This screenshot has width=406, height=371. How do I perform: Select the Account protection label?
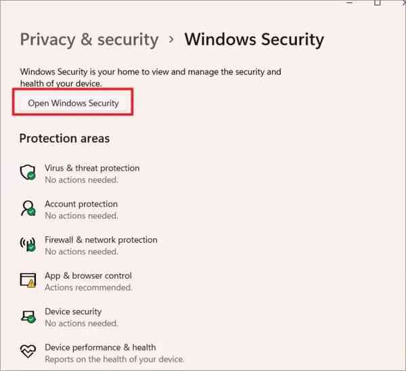(81, 204)
